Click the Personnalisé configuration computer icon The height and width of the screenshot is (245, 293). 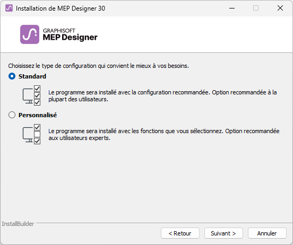click(x=31, y=134)
